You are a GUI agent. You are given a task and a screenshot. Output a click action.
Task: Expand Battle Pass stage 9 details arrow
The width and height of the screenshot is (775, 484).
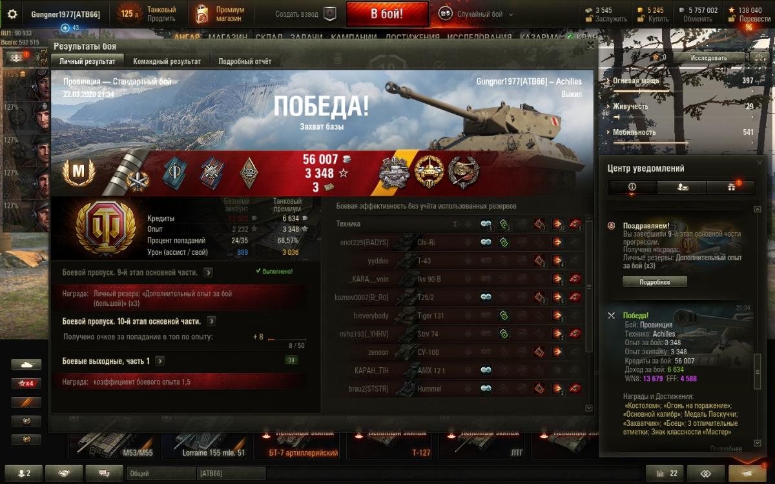(209, 272)
